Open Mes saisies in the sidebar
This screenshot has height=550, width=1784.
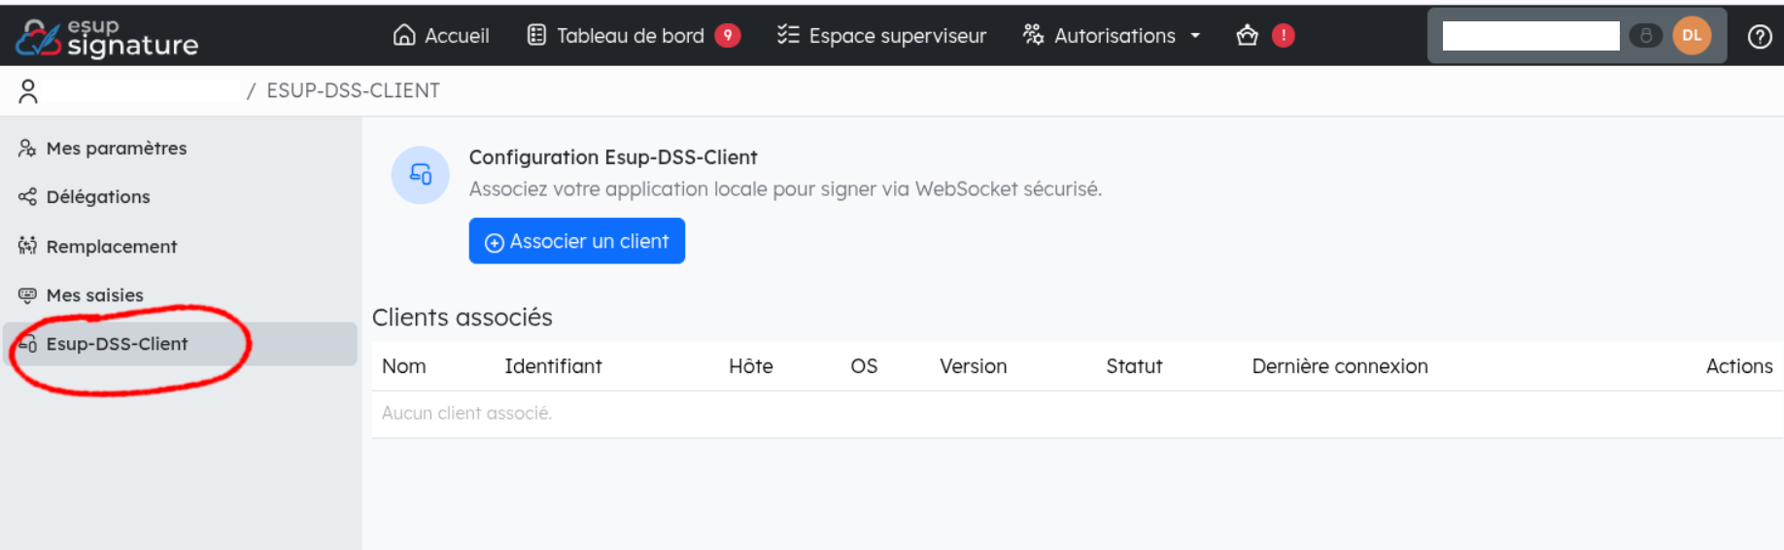pos(82,295)
